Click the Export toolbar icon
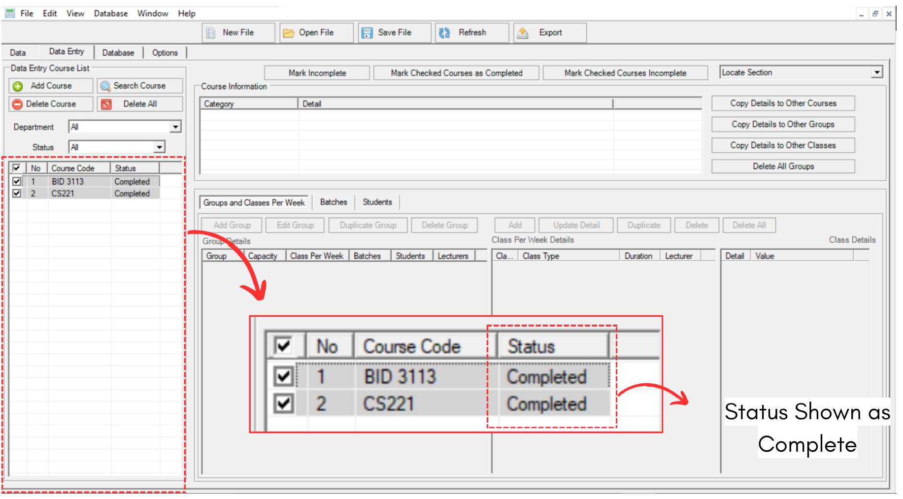 (523, 33)
